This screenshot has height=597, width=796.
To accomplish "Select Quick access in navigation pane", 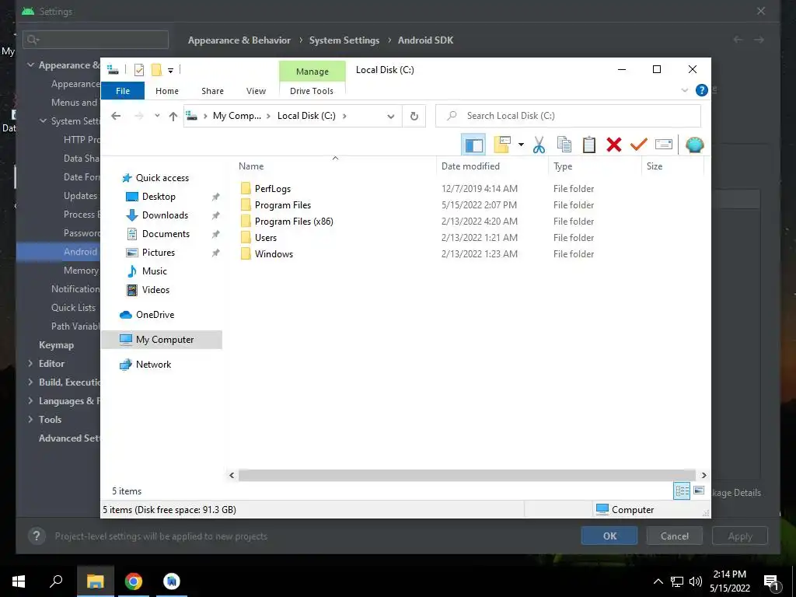I will 162,178.
